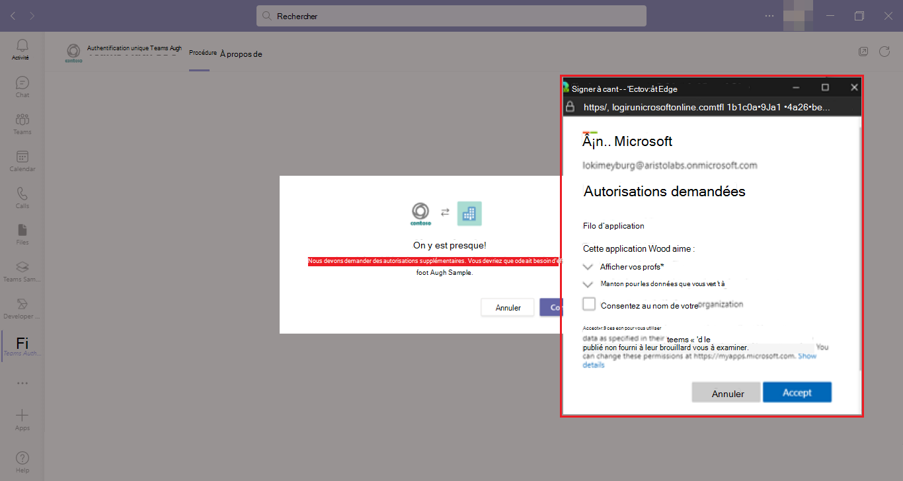Screen dimensions: 903x481
Task: Open the Calendar from the sidebar
Action: 22,161
